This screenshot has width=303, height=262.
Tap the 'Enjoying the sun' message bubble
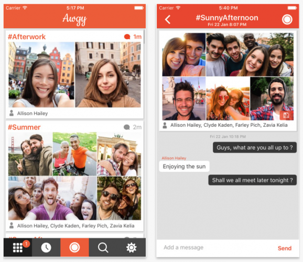(184, 166)
